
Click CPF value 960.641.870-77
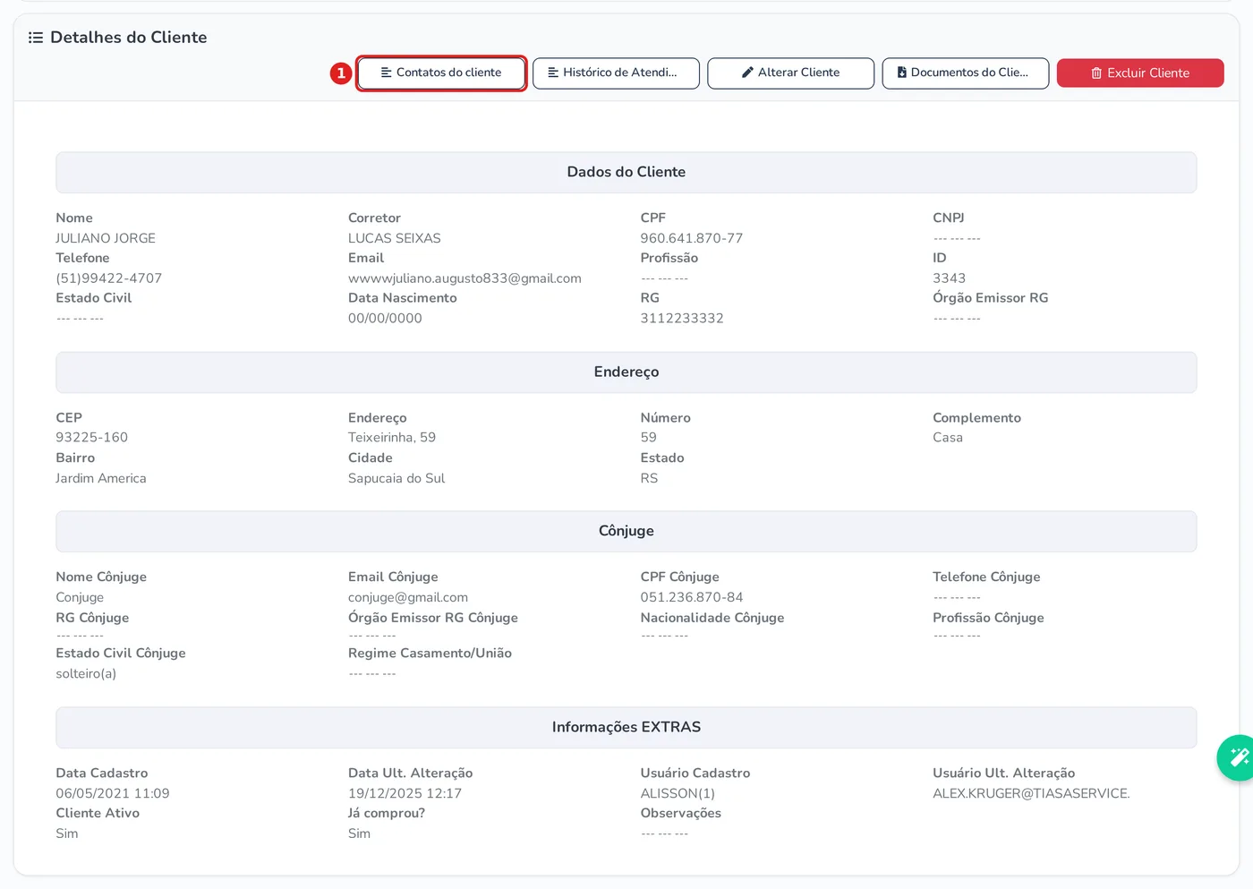[x=692, y=238]
